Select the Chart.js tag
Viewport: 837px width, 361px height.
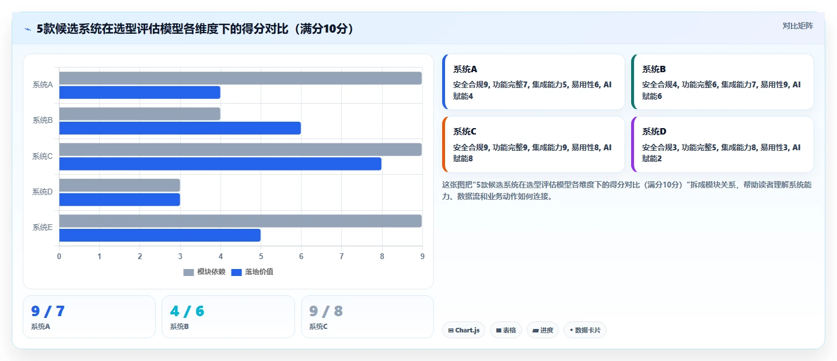point(464,330)
